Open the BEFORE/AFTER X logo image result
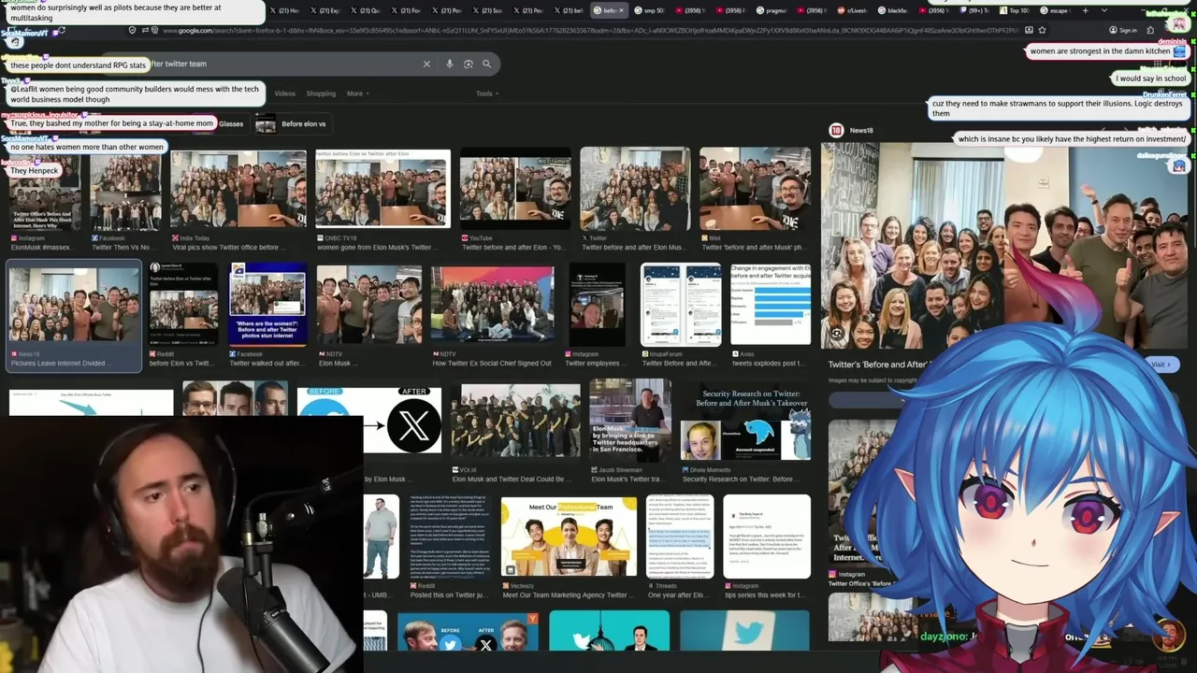The height and width of the screenshot is (673, 1197). point(369,419)
